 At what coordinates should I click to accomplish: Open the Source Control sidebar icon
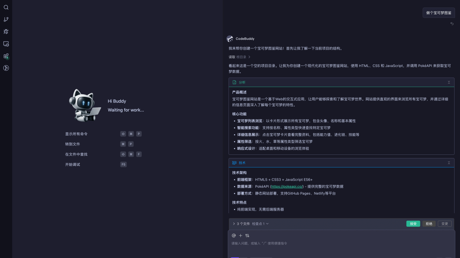pos(6,19)
